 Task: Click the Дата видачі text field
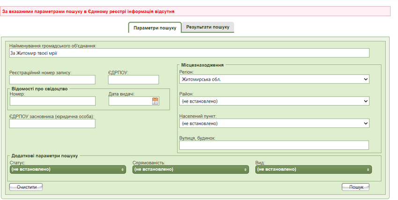tap(130, 101)
